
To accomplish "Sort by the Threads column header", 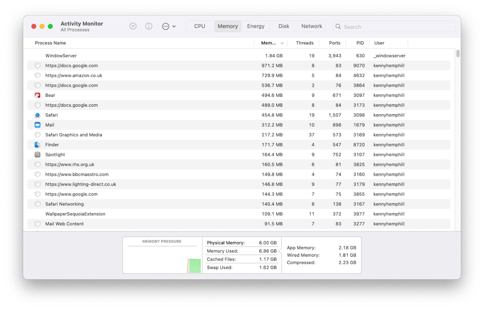I will [304, 43].
